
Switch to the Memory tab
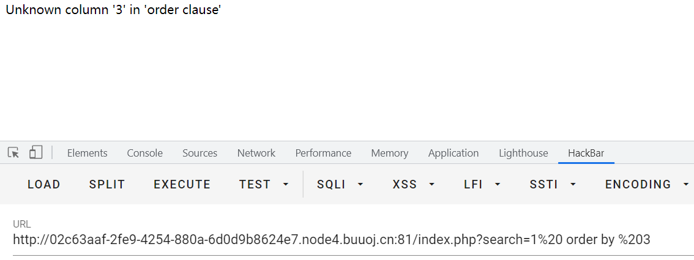click(x=389, y=153)
